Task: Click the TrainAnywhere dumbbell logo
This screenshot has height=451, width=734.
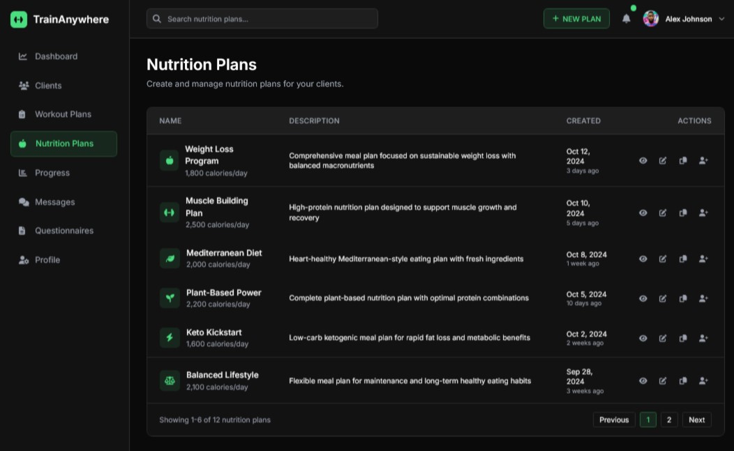Action: pos(19,20)
